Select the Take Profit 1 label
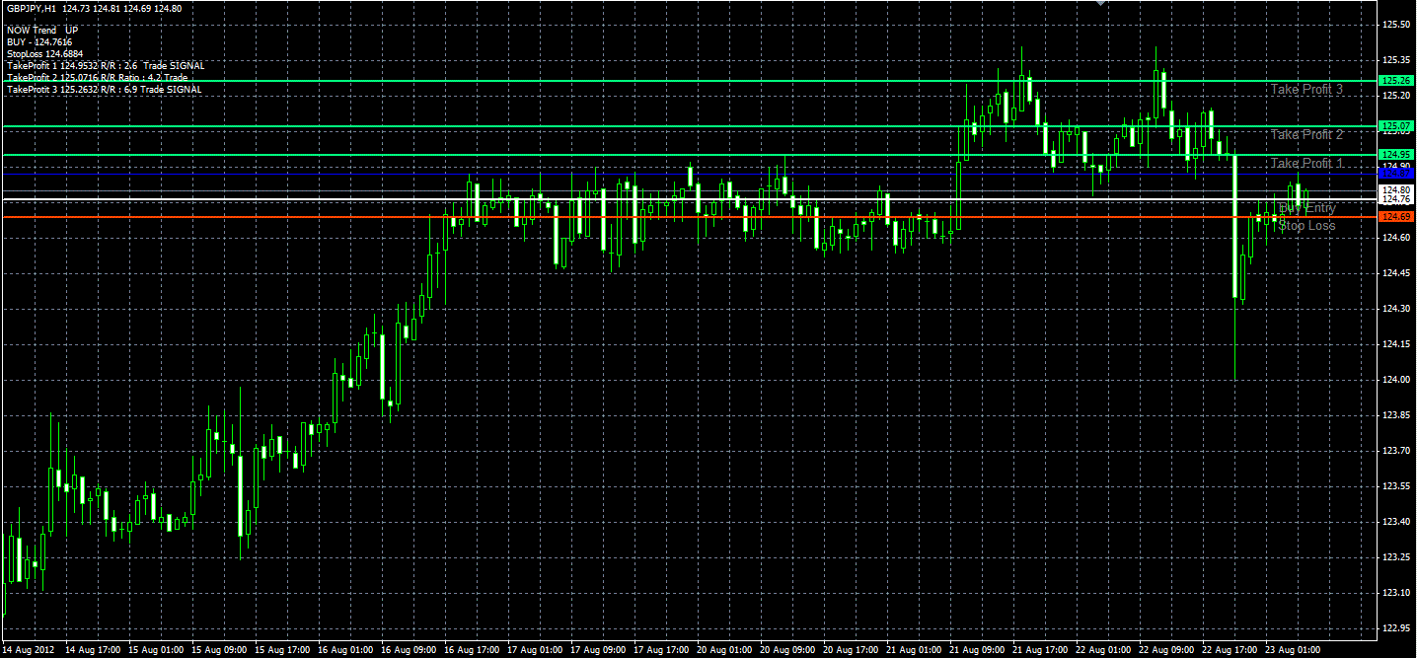1417x658 pixels. tap(1306, 164)
